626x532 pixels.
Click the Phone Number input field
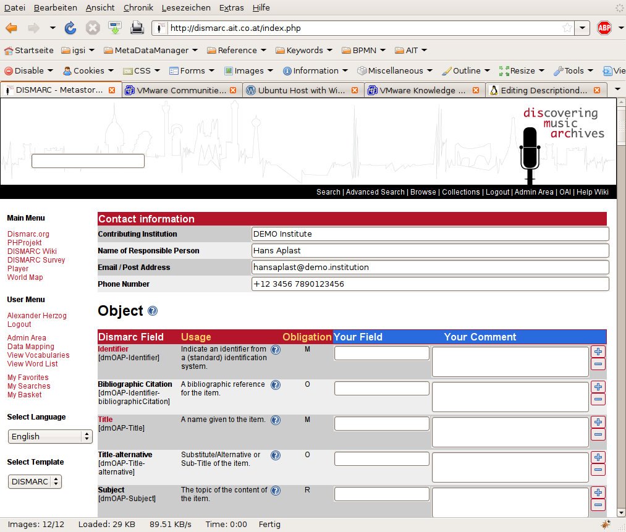click(x=430, y=284)
